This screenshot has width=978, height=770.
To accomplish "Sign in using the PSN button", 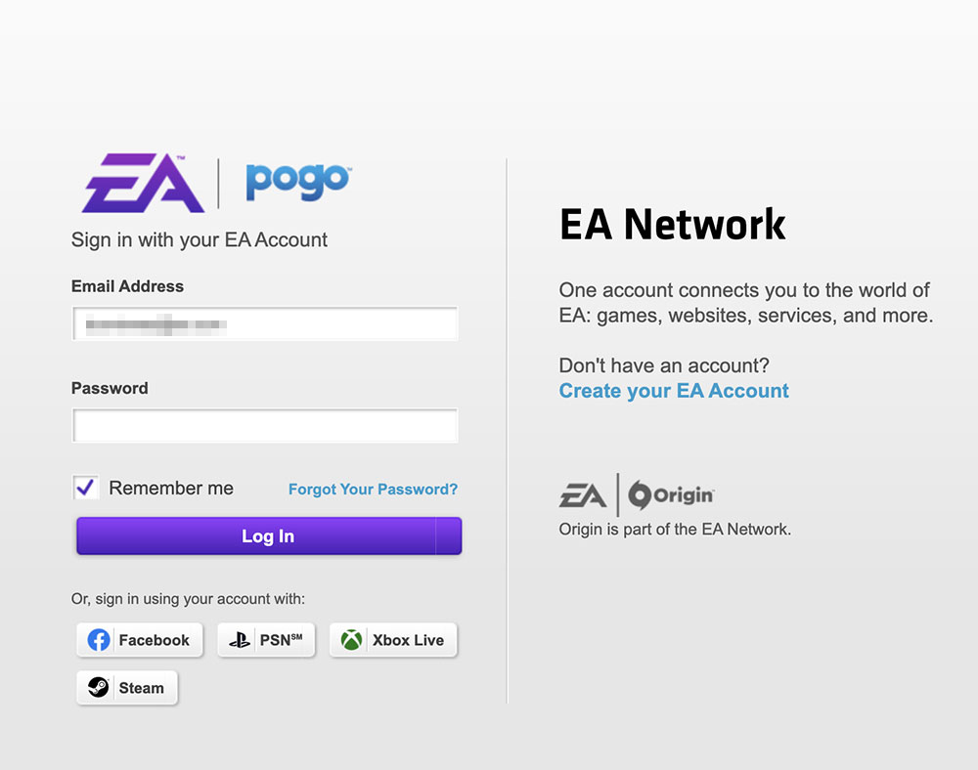I will click(x=266, y=640).
